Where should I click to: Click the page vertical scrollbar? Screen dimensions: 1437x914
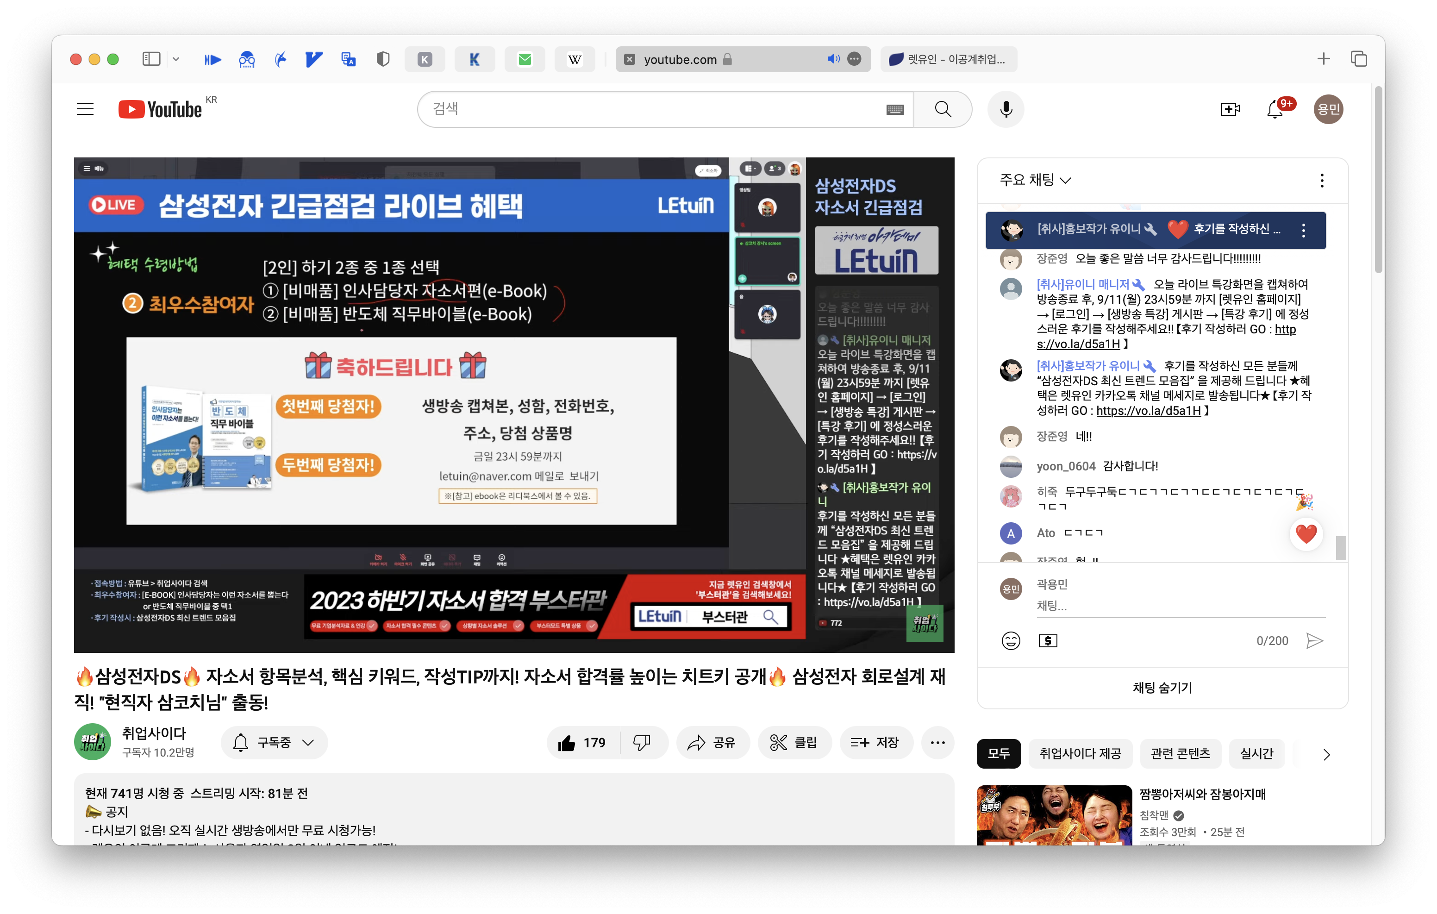click(x=1378, y=179)
